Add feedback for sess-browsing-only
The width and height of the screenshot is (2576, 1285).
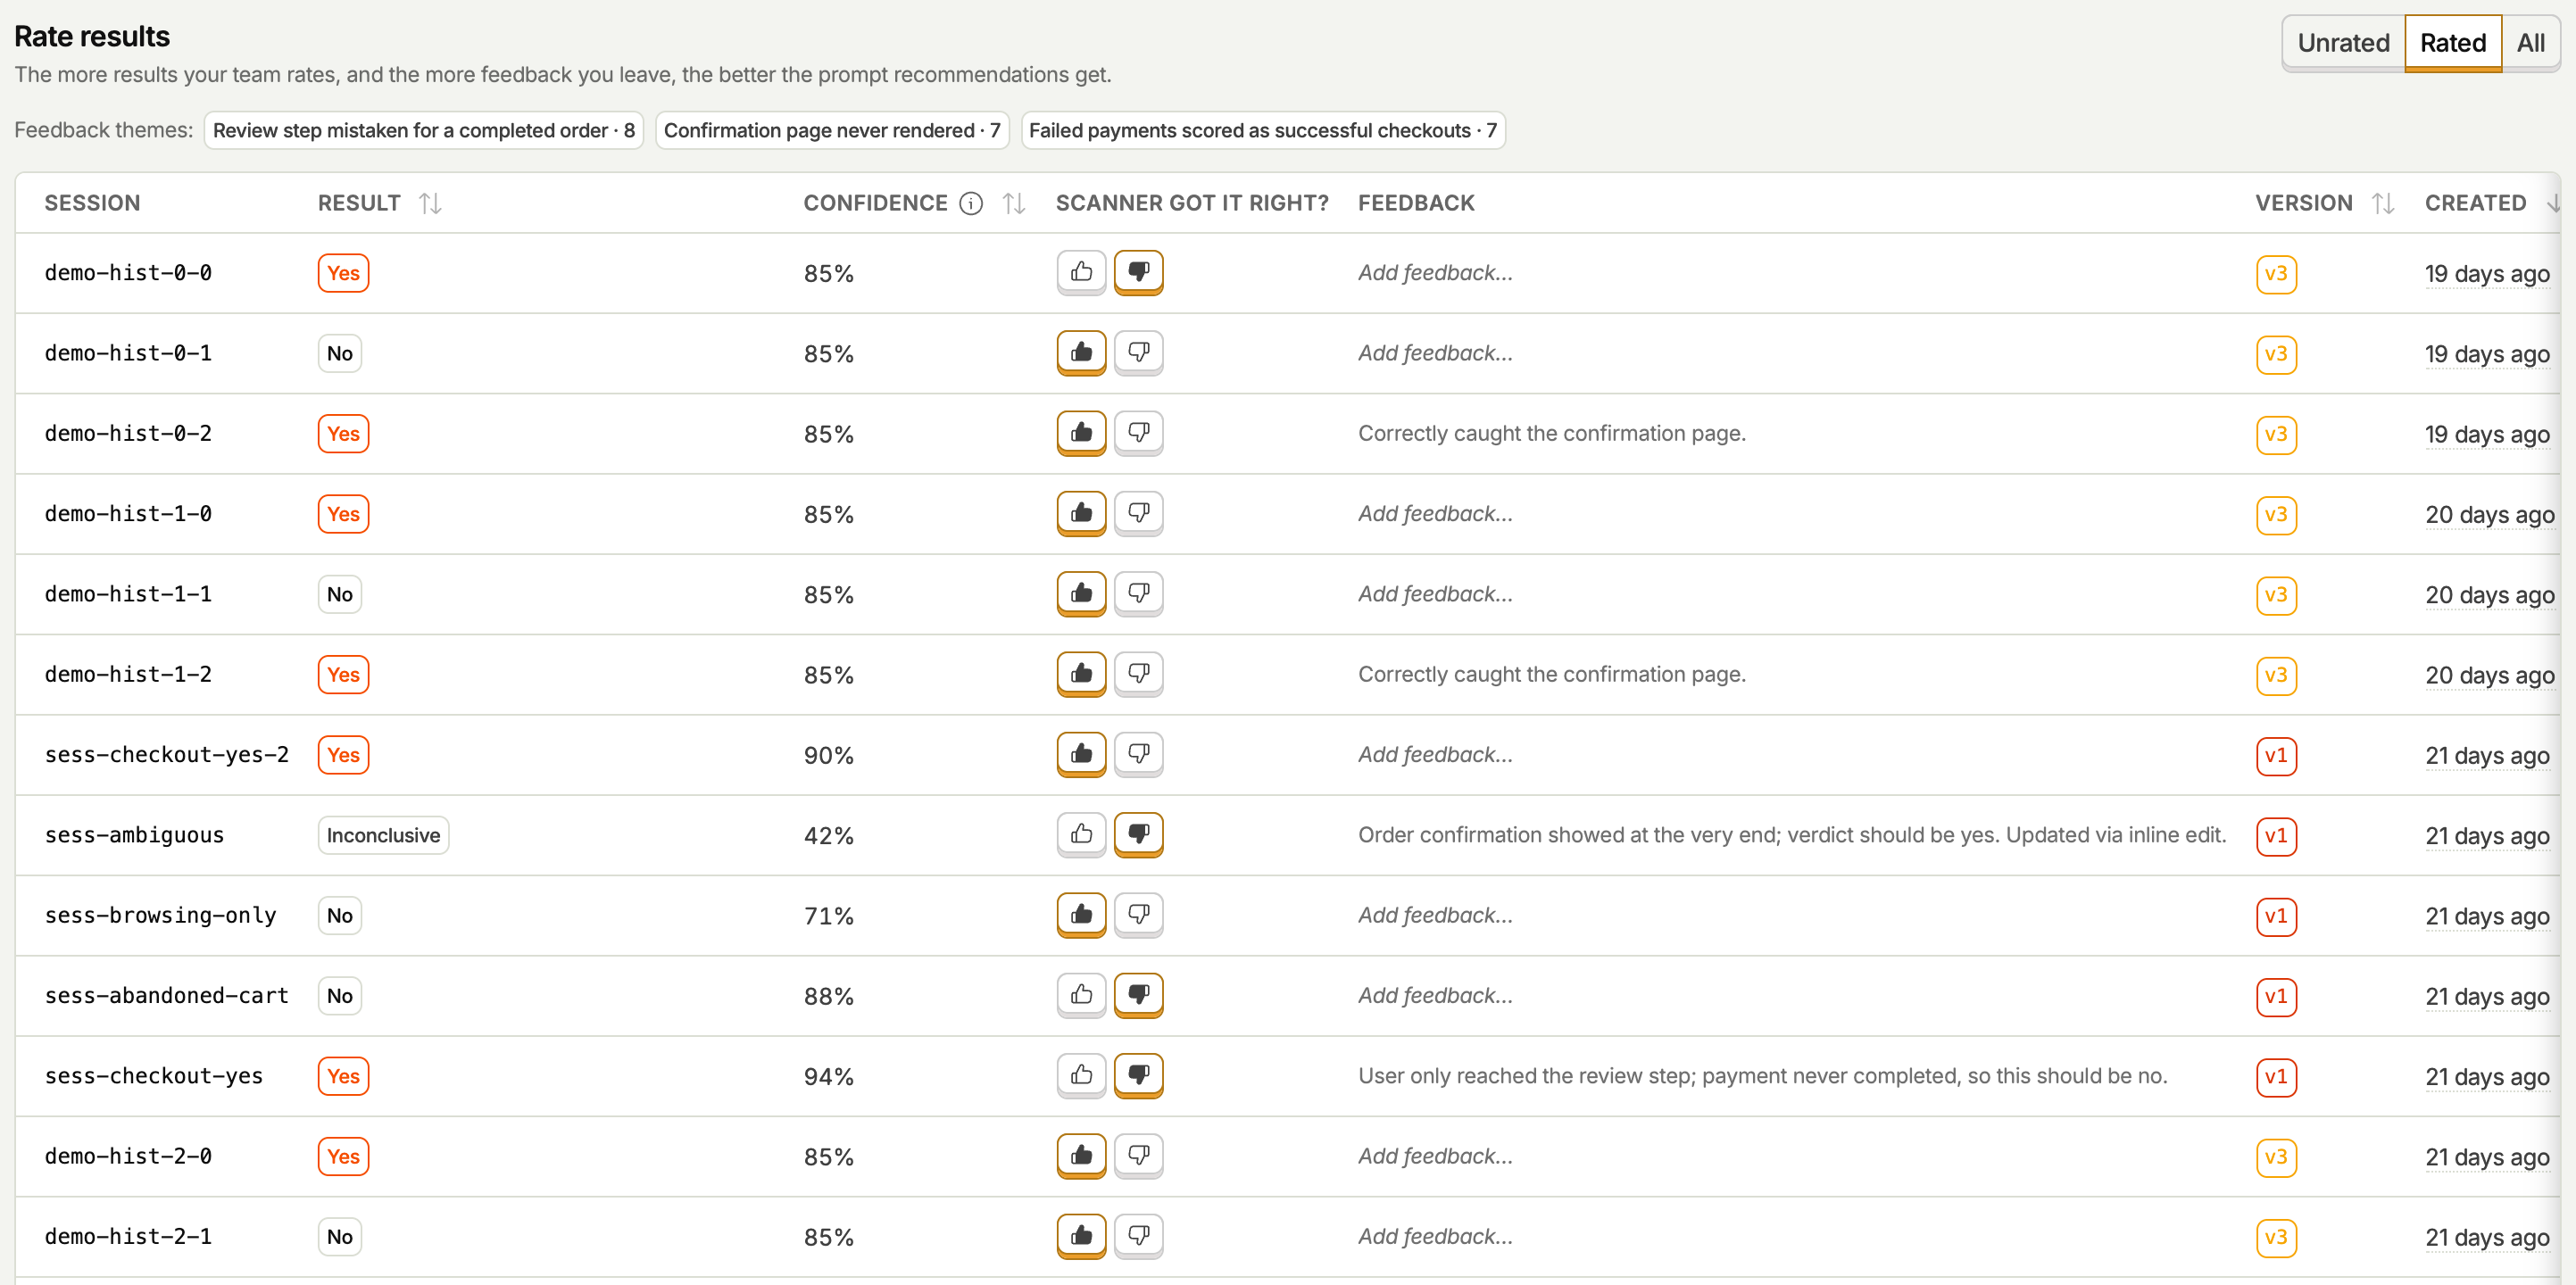tap(1435, 915)
